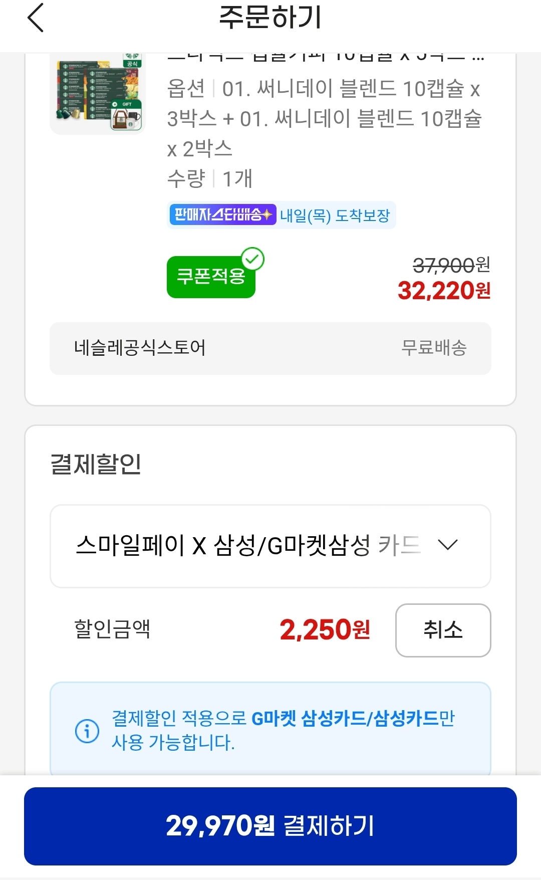Viewport: 541px width, 880px height.
Task: Open the 스마일페이 X 삼성 card dropdown
Action: point(248,546)
